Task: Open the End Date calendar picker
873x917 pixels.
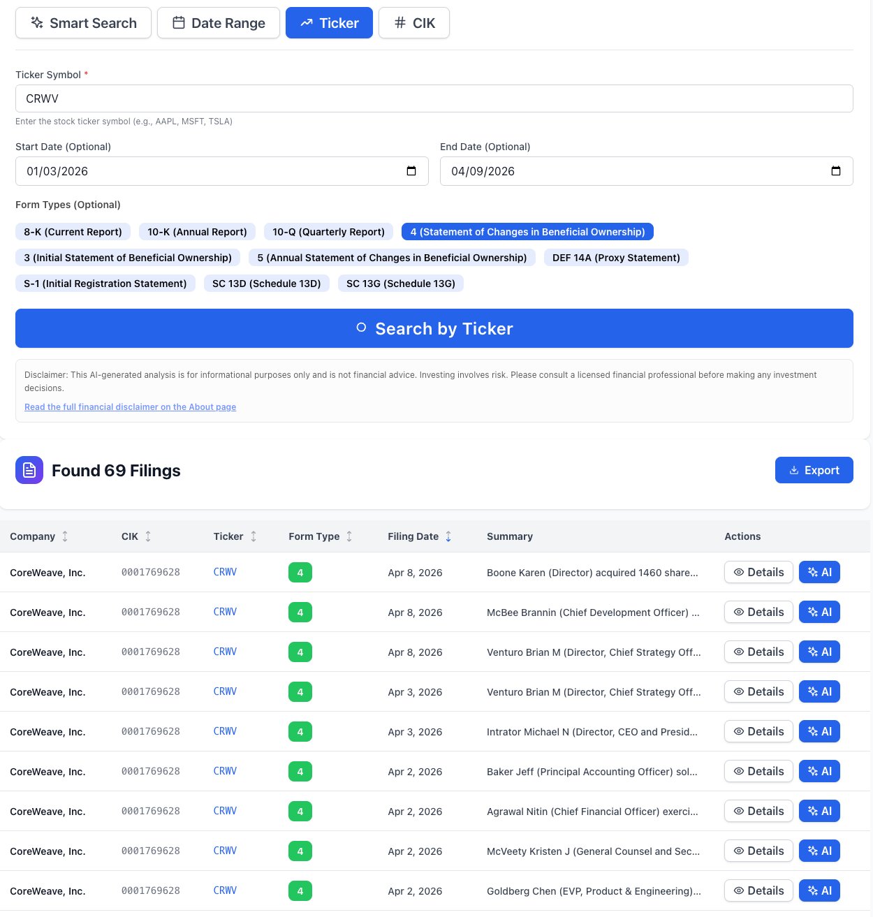Action: tap(837, 170)
